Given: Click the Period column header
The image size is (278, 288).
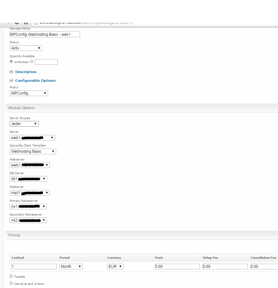Looking at the screenshot, I should click(x=81, y=258).
